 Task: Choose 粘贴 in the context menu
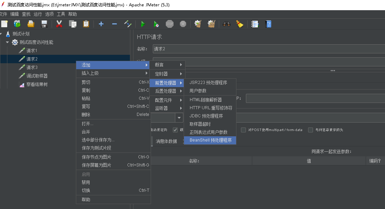pyautogui.click(x=113, y=98)
